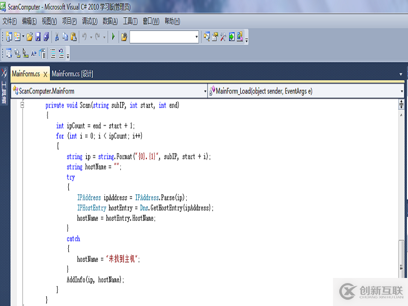Open the 数据(A) menu
This screenshot has height=306, width=408.
pyautogui.click(x=110, y=21)
